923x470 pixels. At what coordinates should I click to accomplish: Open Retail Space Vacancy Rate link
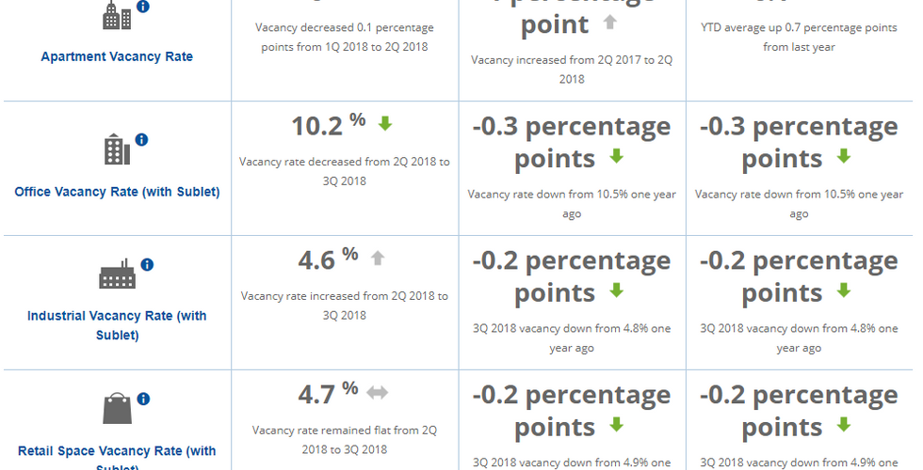pos(117,452)
